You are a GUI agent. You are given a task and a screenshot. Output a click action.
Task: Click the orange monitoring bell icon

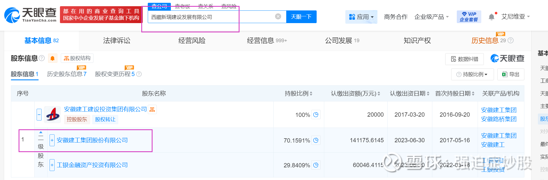52,58
